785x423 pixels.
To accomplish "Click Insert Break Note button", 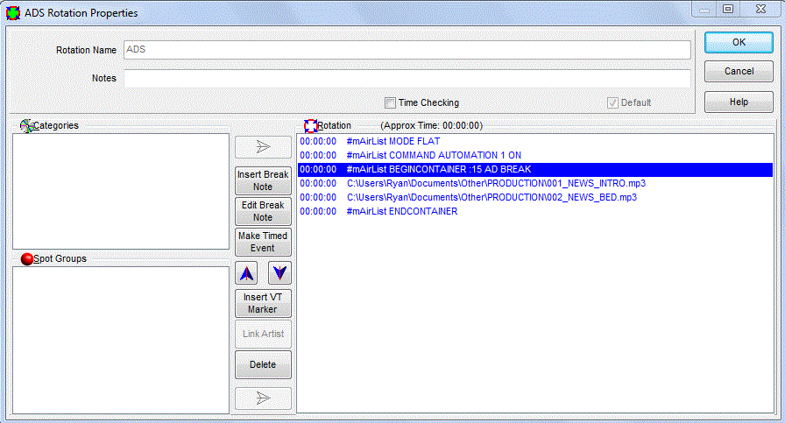I will (x=263, y=180).
